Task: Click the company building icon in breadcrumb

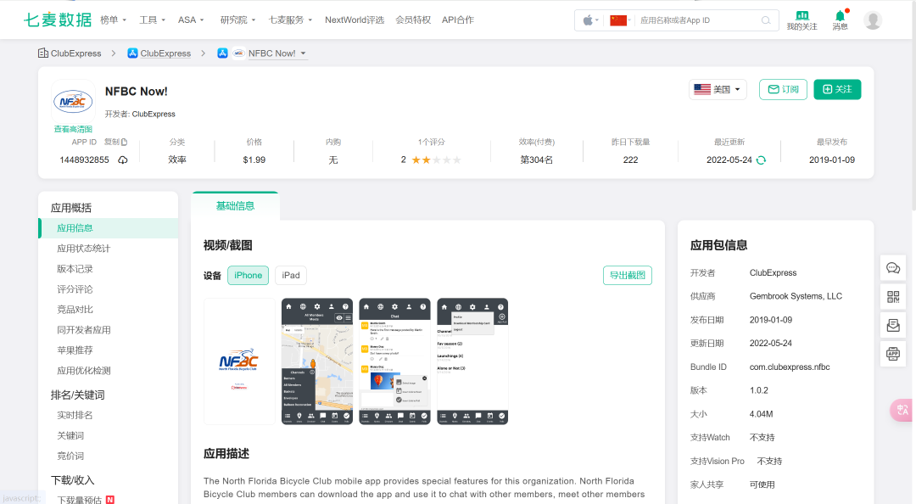Action: (42, 53)
